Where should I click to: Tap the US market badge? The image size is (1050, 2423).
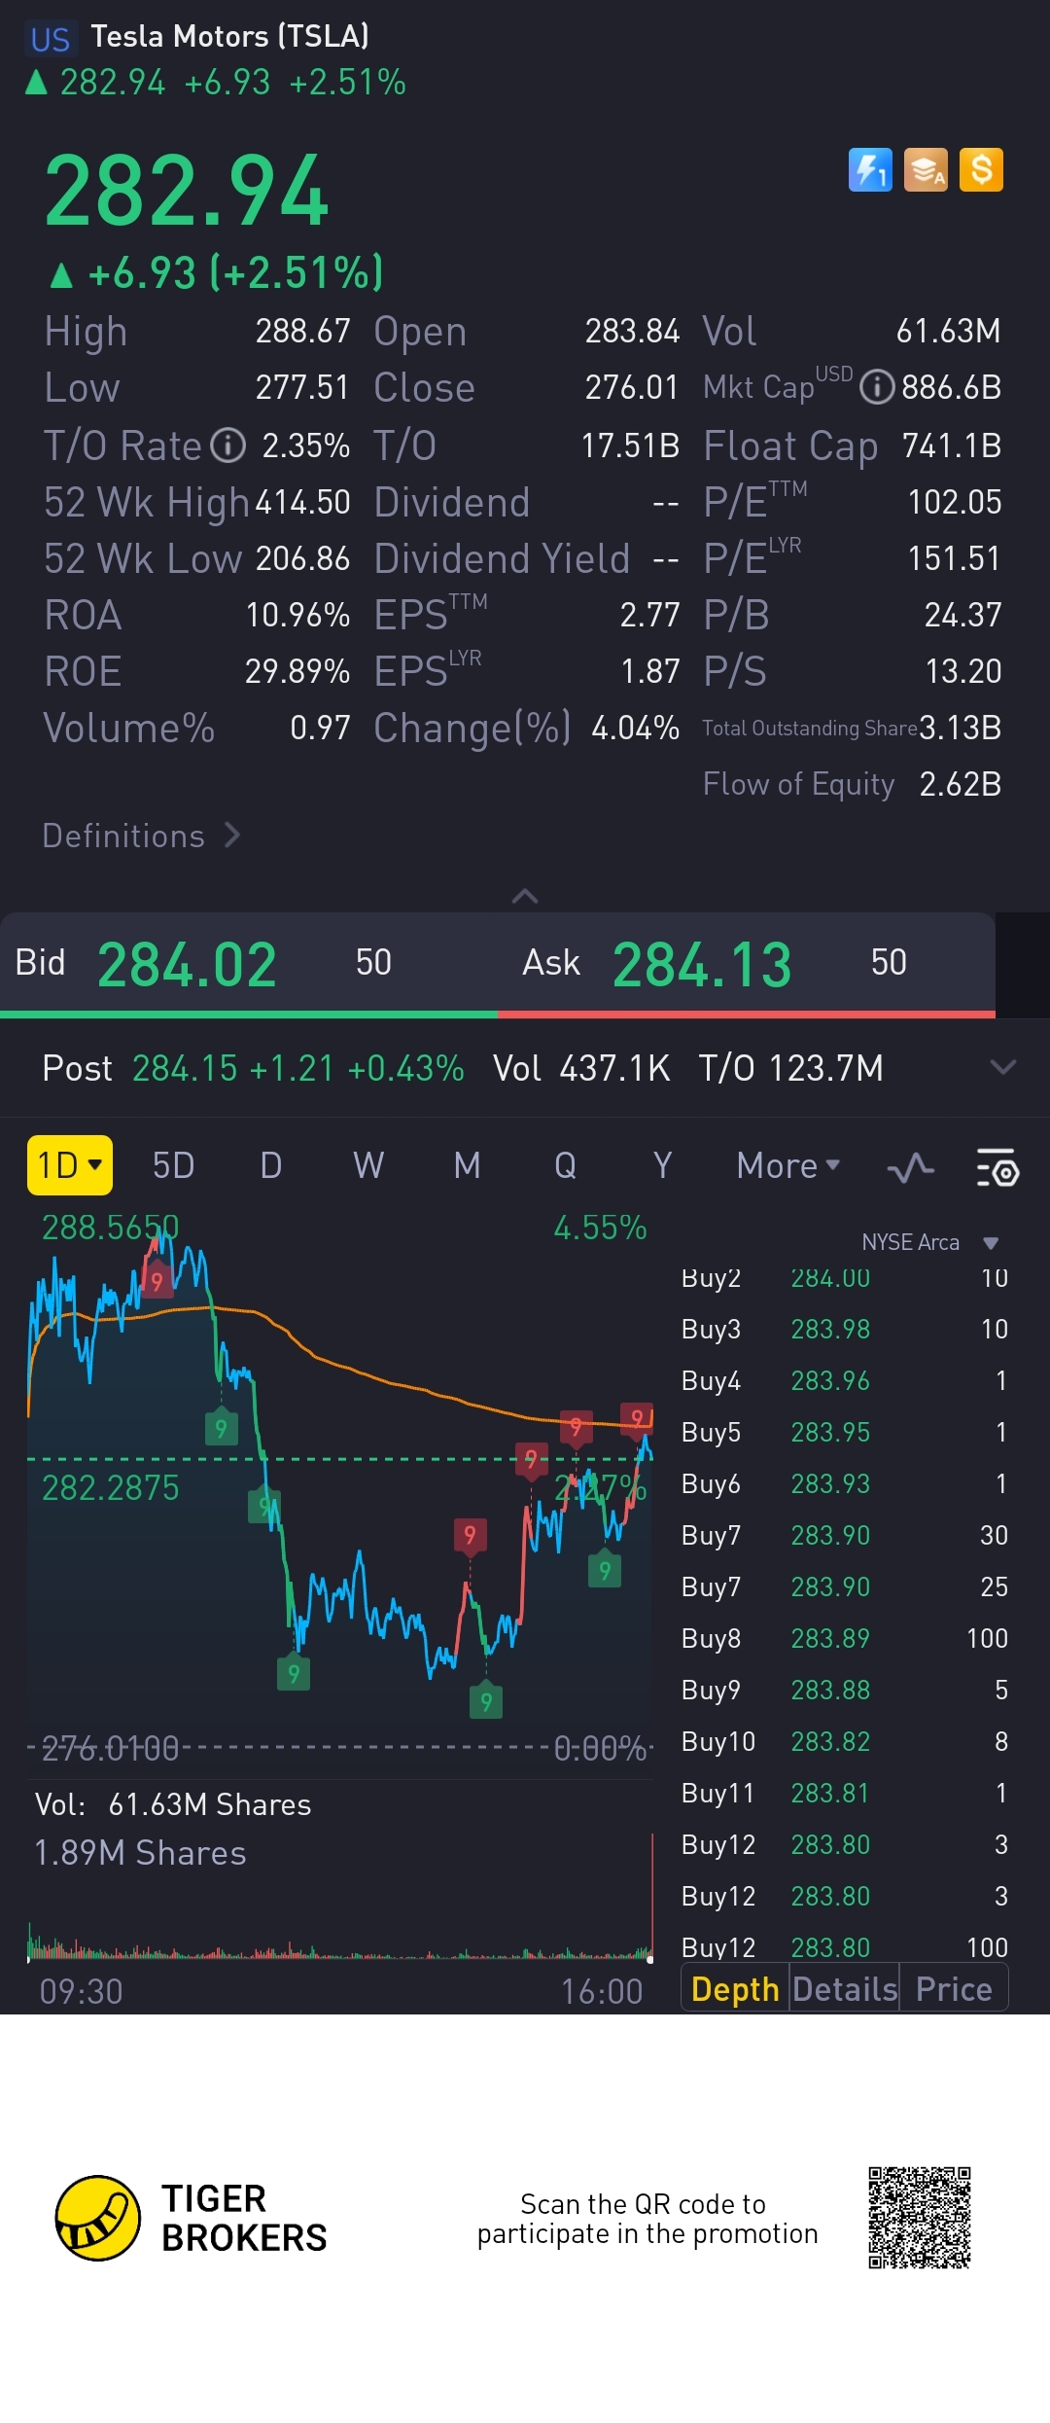tap(50, 39)
